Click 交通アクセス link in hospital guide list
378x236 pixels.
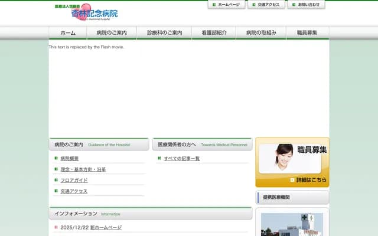(74, 191)
